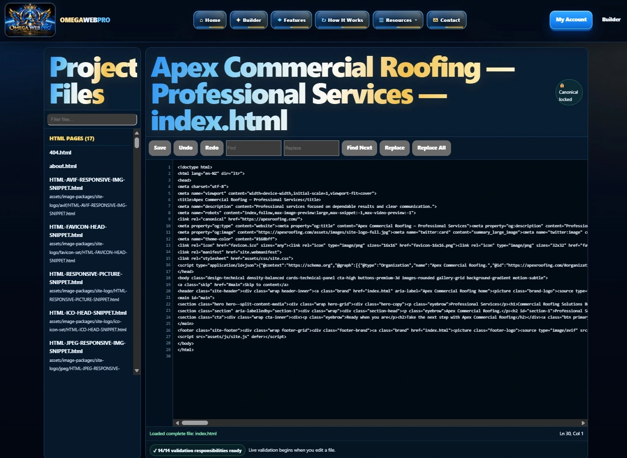Click file list scrollbar down arrow
The height and width of the screenshot is (458, 627).
coord(137,371)
